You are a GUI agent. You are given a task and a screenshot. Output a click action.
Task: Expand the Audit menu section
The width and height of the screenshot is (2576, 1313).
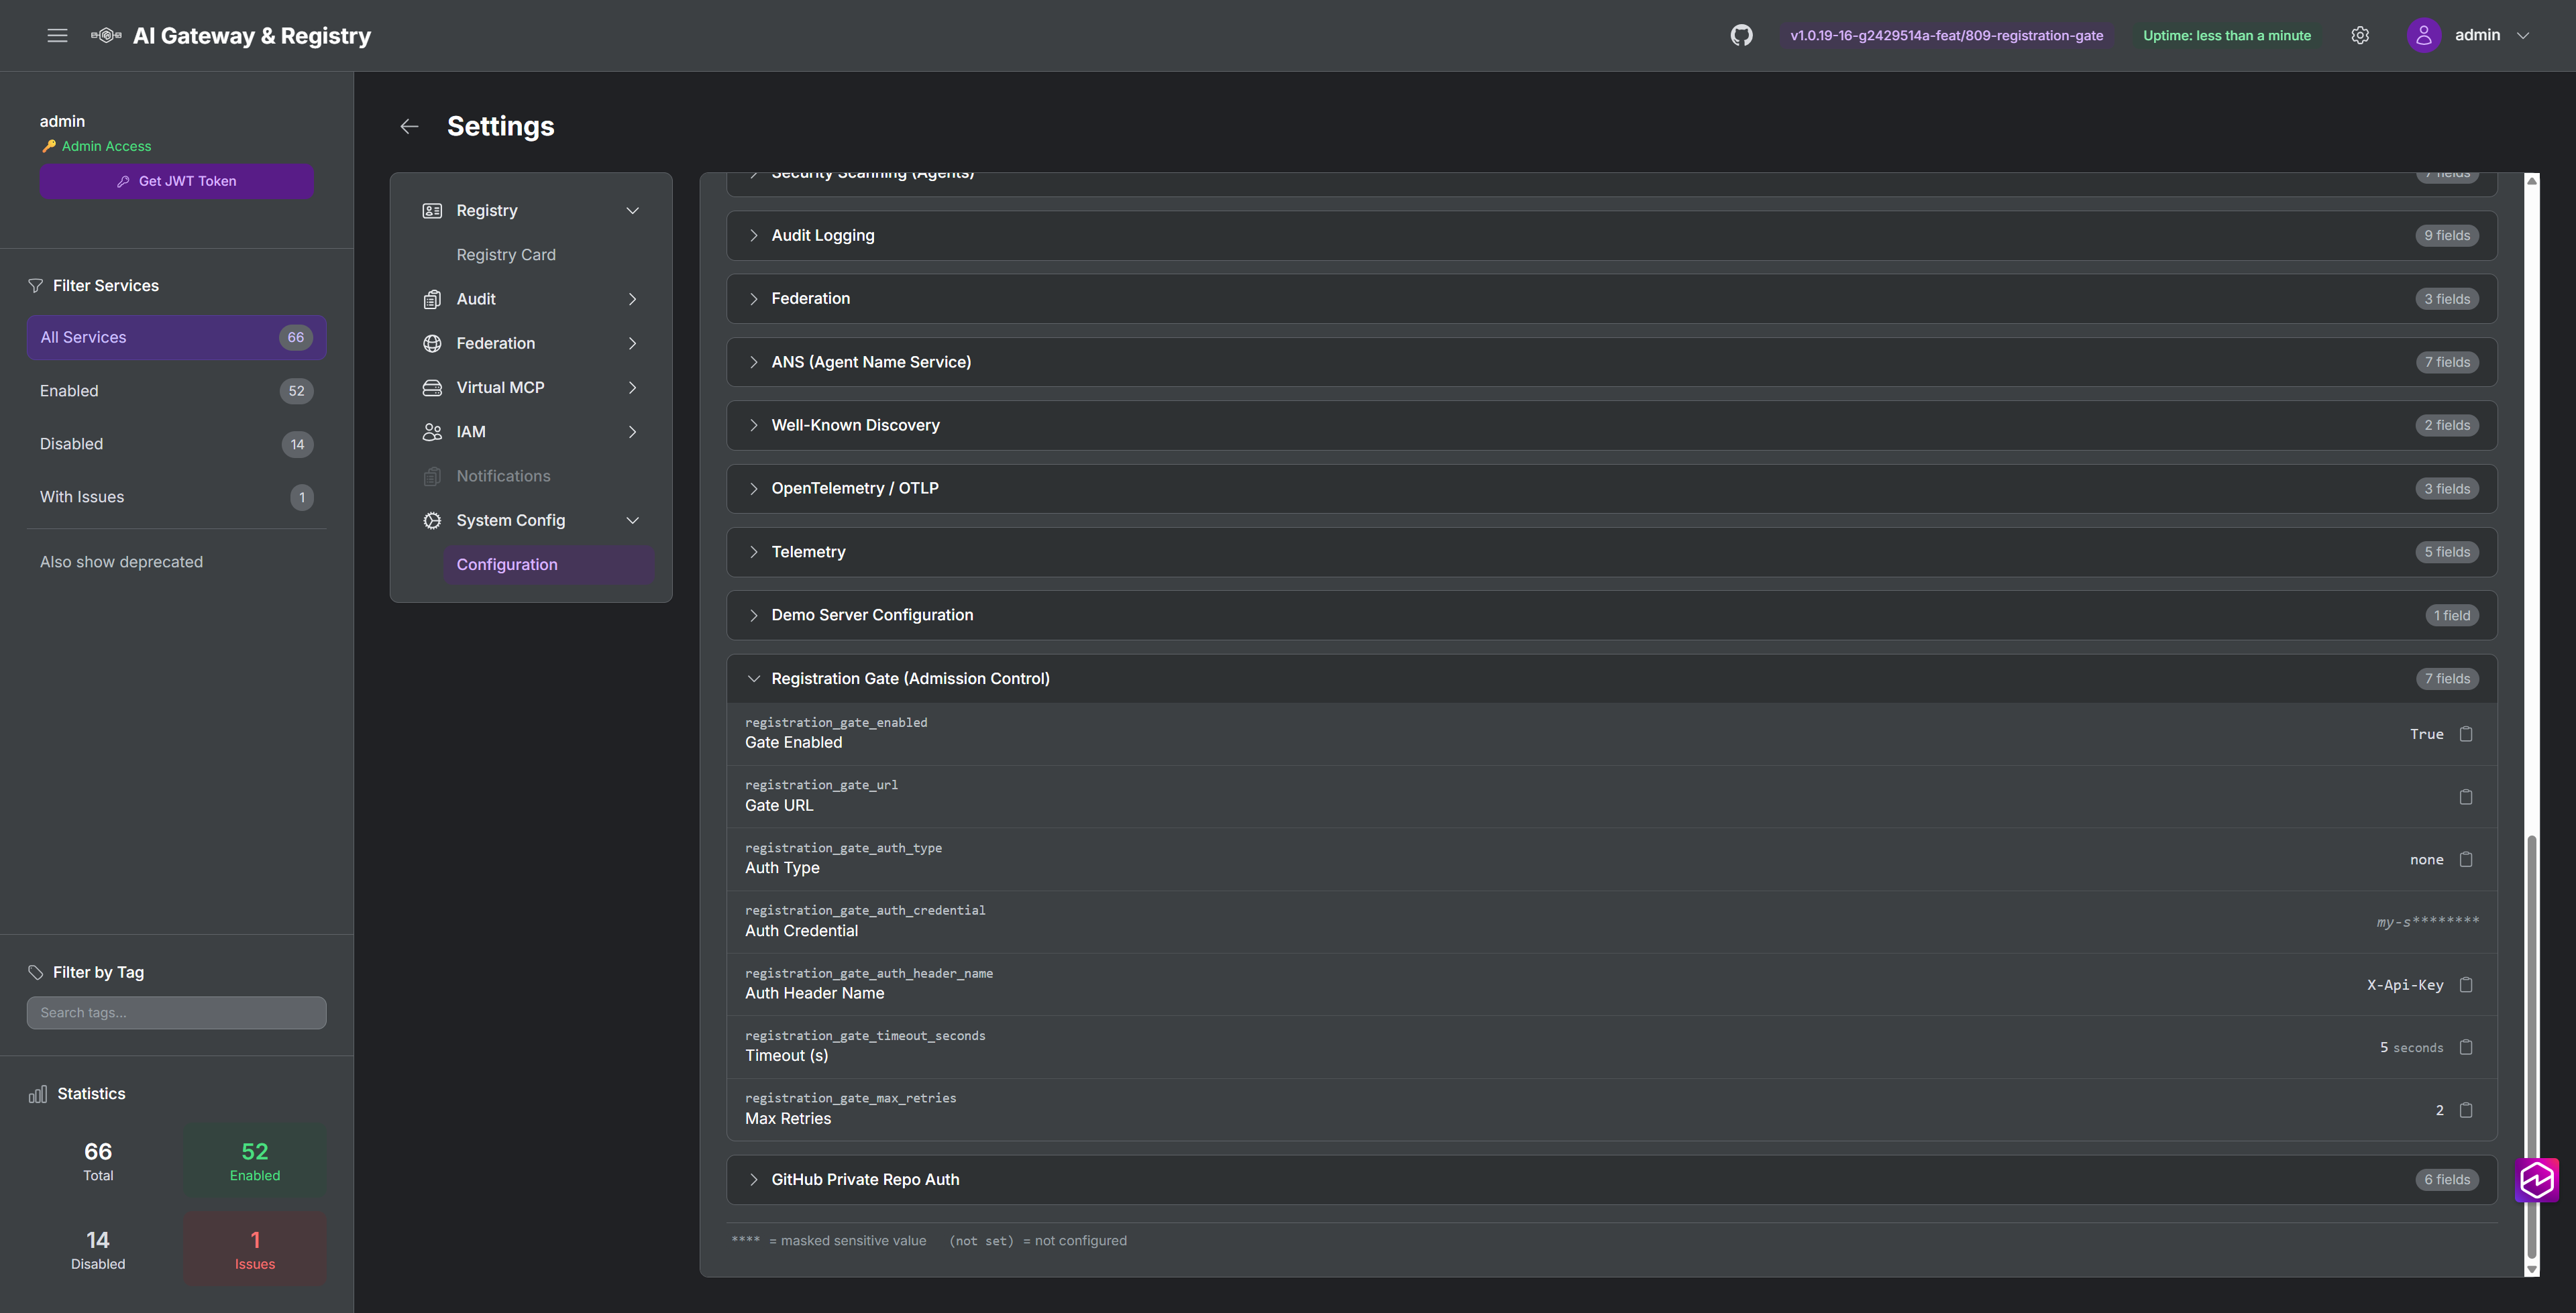point(632,299)
